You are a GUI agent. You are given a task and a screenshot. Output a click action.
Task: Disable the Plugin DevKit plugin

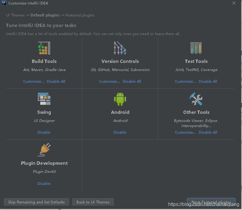click(x=44, y=184)
